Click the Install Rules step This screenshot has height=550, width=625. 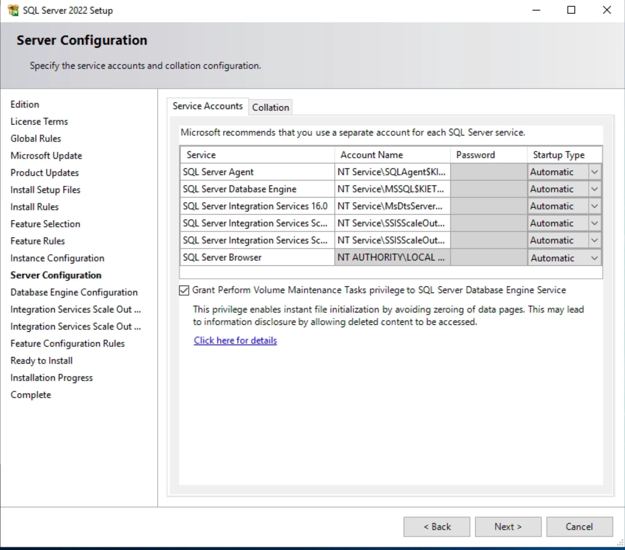point(34,207)
